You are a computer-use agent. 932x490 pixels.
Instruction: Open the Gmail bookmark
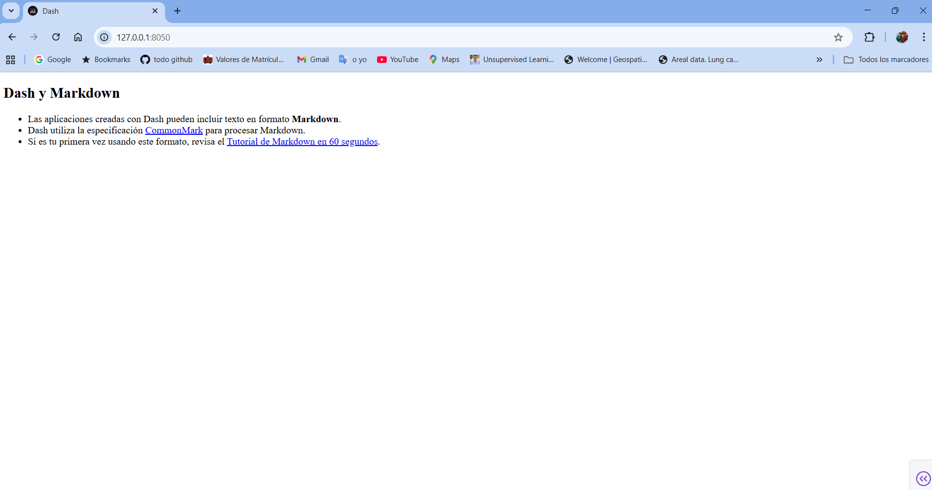[313, 60]
